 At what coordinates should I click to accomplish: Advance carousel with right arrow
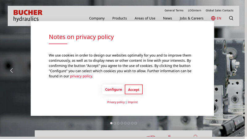coord(236,70)
